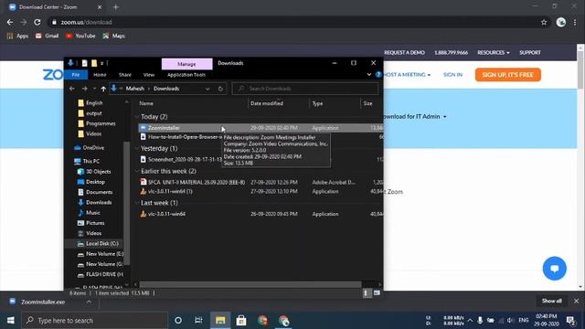
Task: Go up one folder level in Explorer
Action: pyautogui.click(x=103, y=89)
